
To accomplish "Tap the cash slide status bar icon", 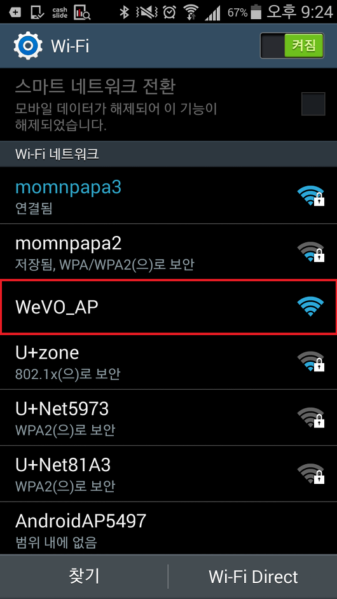I will [60, 13].
